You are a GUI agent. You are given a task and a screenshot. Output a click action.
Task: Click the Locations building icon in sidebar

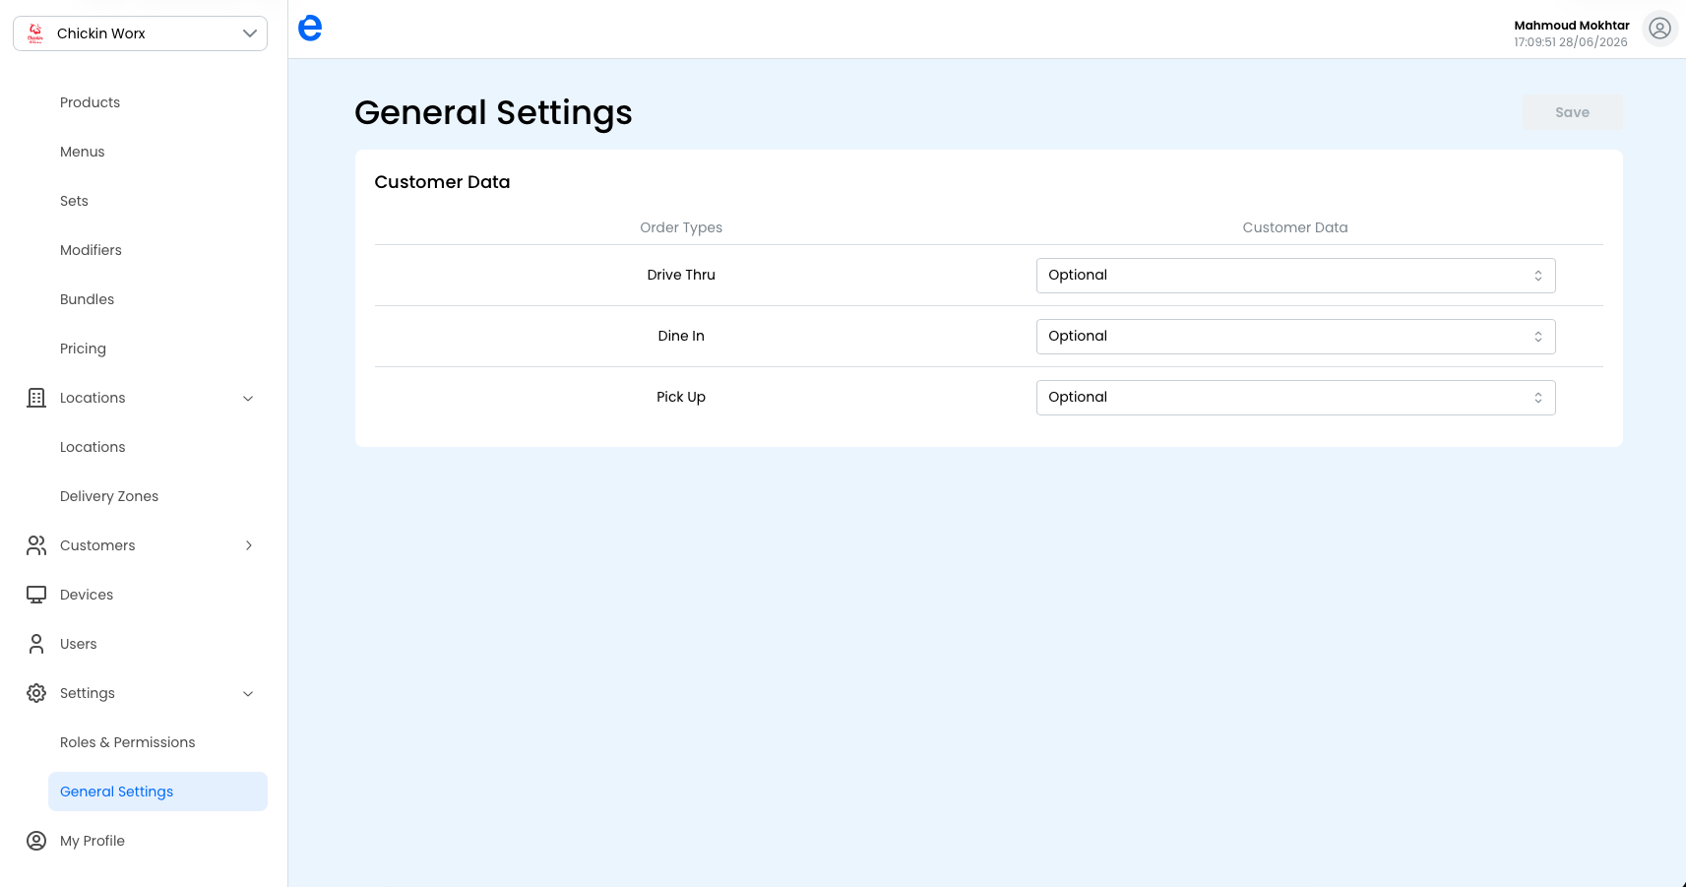[36, 398]
